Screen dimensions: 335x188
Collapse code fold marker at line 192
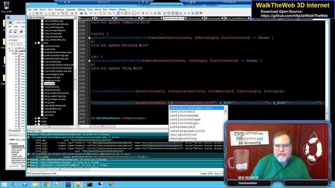point(90,61)
